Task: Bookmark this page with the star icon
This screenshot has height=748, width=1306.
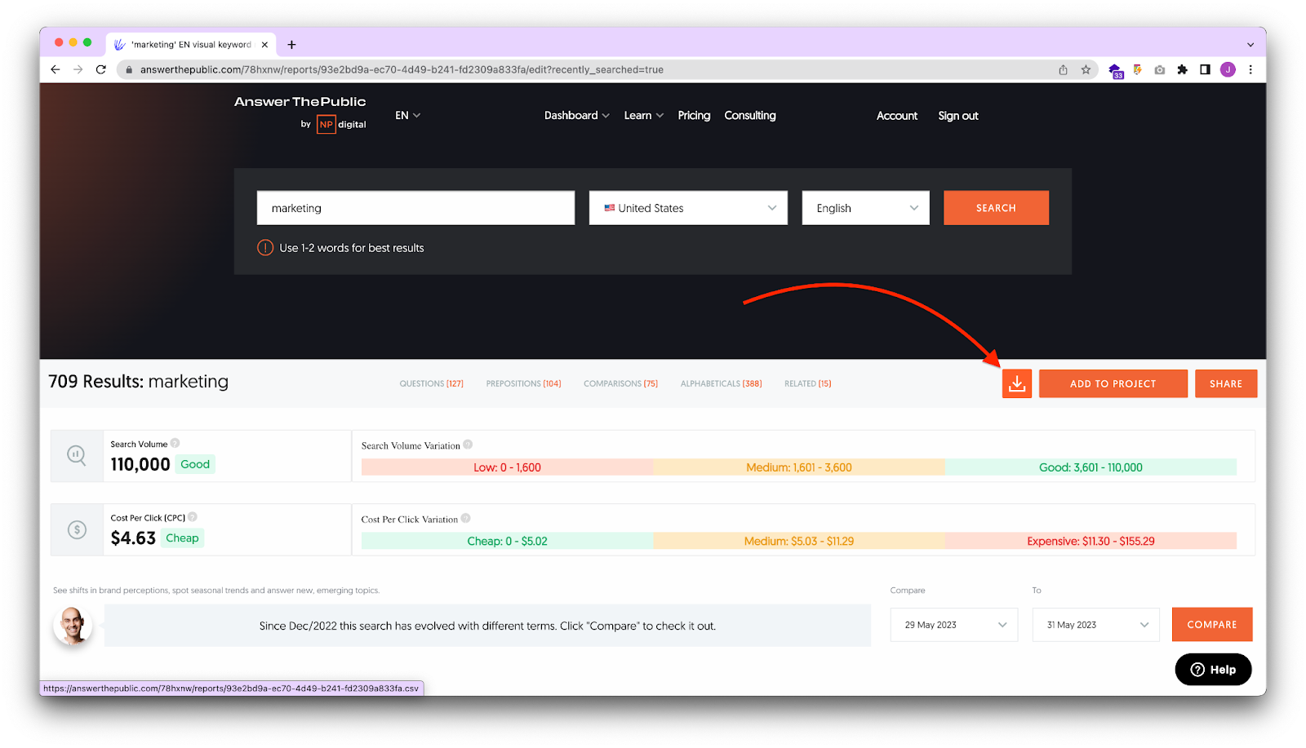Action: [x=1086, y=70]
